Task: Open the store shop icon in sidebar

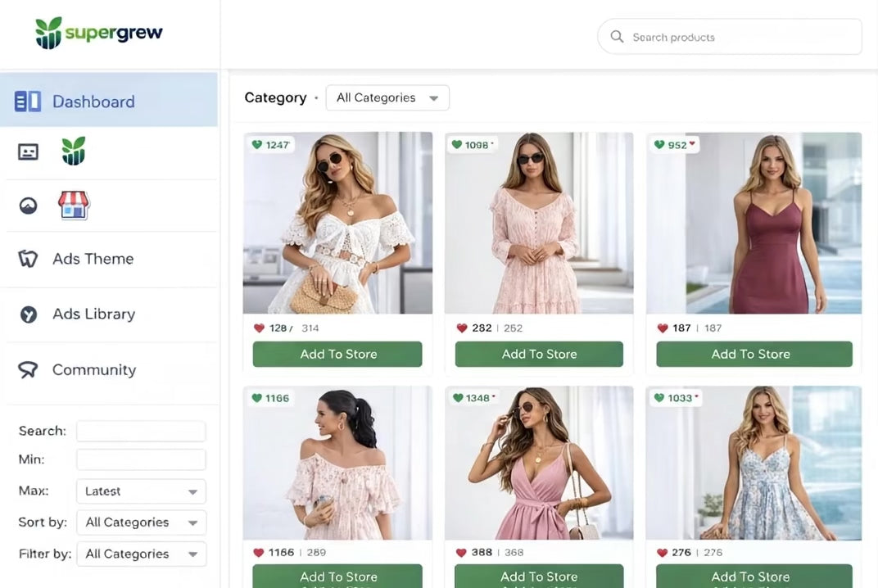Action: tap(74, 206)
